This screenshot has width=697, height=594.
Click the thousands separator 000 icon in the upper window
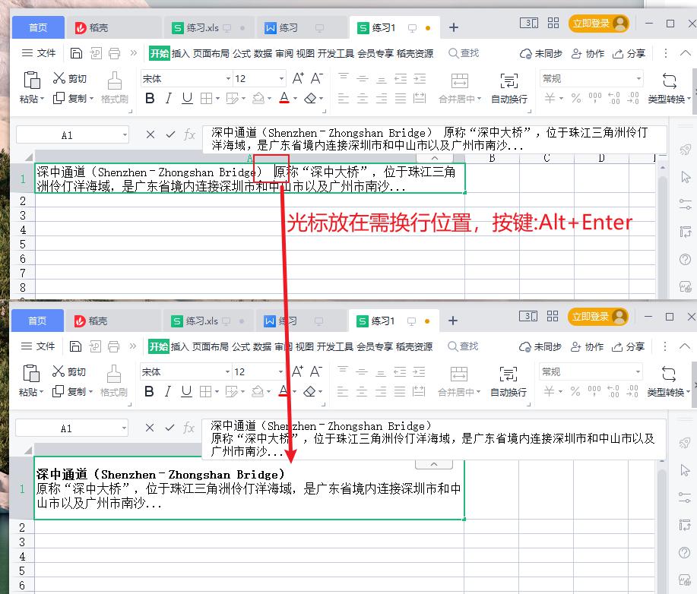tap(594, 98)
